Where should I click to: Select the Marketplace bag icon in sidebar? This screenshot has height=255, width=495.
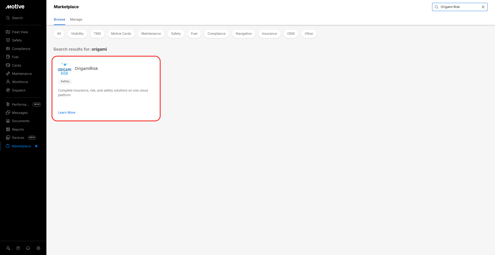click(x=8, y=146)
